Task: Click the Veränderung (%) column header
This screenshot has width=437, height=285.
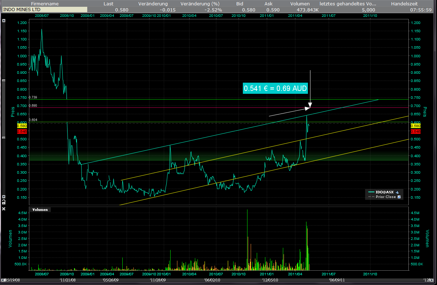Action: [200, 4]
